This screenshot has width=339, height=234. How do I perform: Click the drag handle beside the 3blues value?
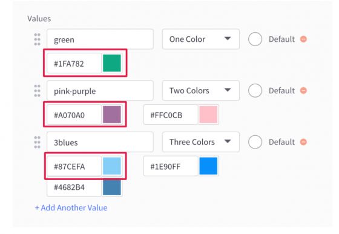tap(37, 142)
